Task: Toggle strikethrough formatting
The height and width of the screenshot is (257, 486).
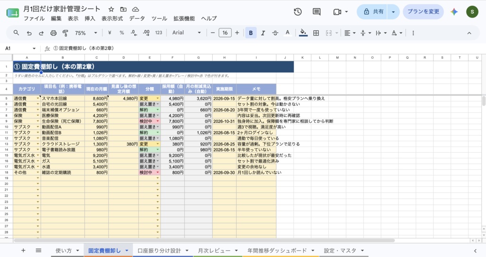Action: click(275, 33)
